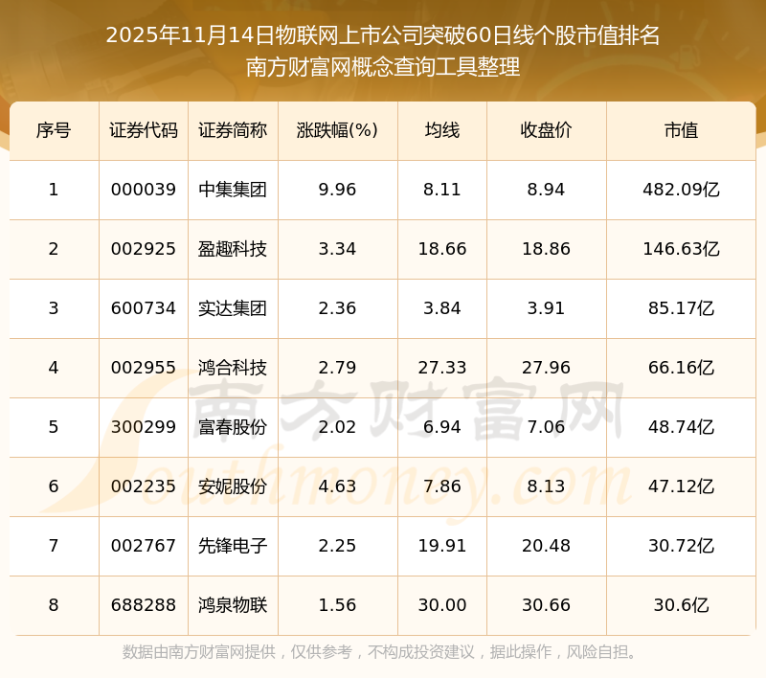The height and width of the screenshot is (678, 766).
Task: Click the 4.63 change percentage cell
Action: point(337,486)
